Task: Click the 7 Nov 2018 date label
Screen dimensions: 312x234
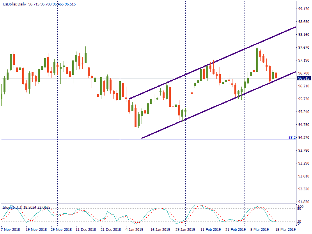Action: [x=11, y=230]
